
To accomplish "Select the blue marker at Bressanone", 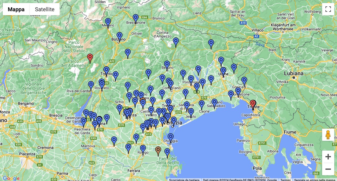I will (136, 18).
